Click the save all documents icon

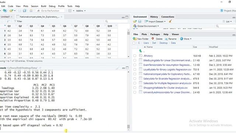[25, 11]
